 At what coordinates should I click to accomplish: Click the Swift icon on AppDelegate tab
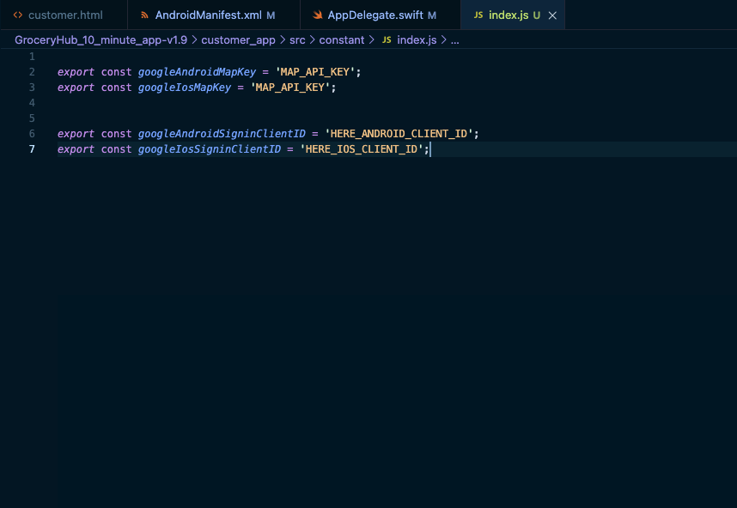[x=318, y=15]
